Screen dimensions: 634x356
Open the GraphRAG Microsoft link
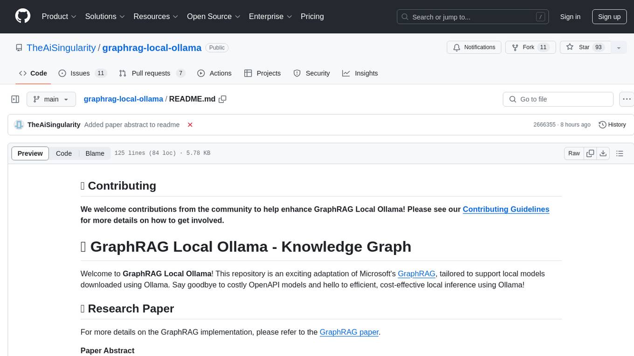pyautogui.click(x=416, y=274)
